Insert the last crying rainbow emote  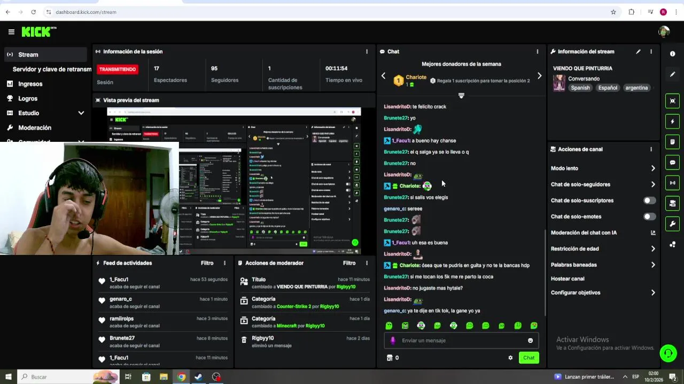click(534, 325)
